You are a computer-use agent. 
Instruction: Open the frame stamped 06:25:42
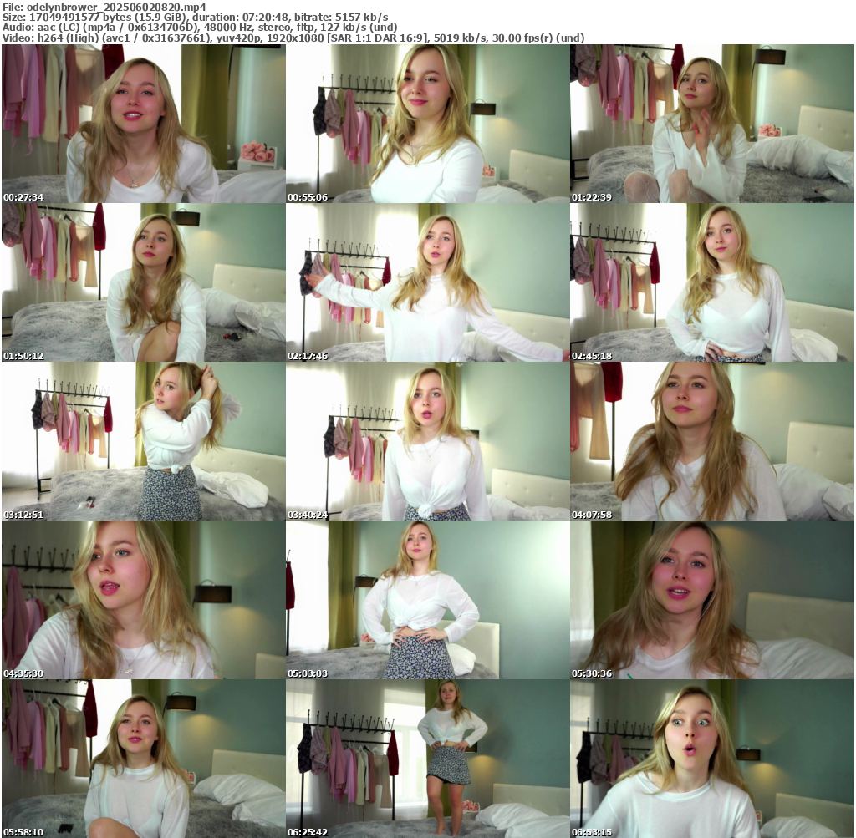pos(428,759)
